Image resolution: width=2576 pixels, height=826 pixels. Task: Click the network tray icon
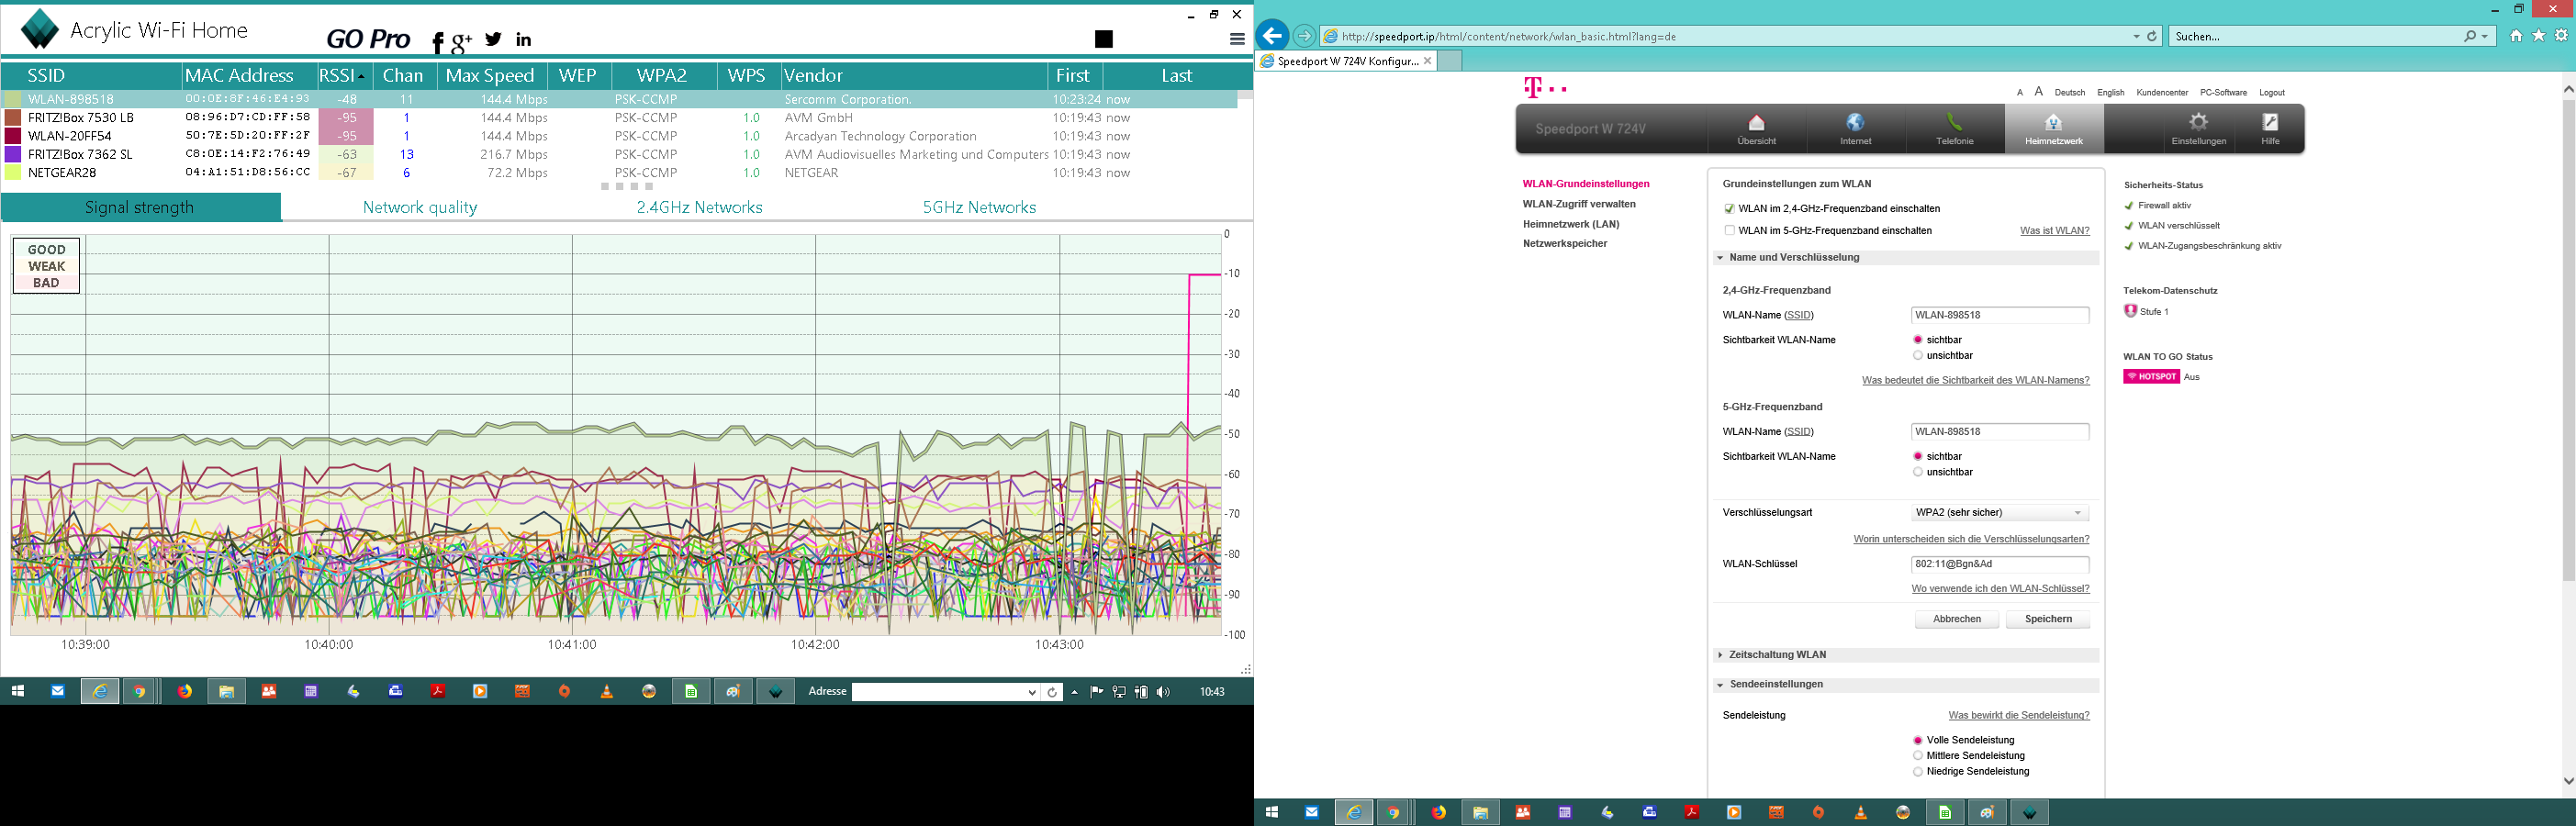(1119, 692)
